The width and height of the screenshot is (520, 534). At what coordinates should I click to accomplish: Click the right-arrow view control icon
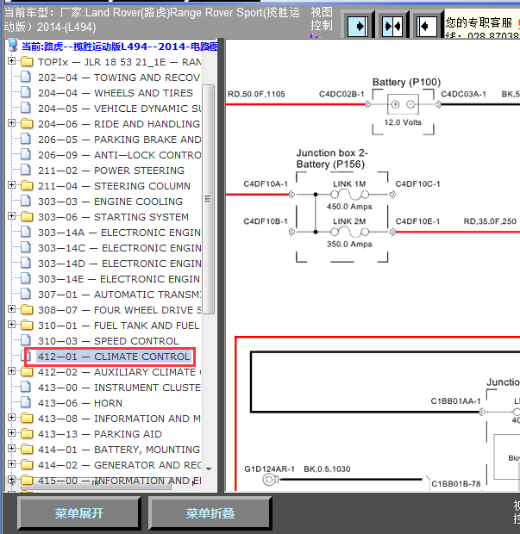point(357,26)
